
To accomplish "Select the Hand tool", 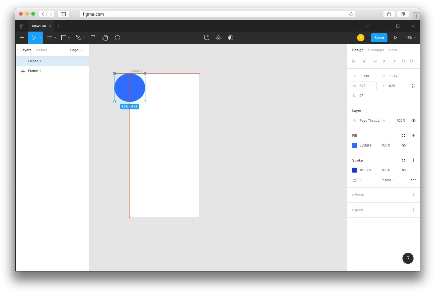I will coord(105,38).
